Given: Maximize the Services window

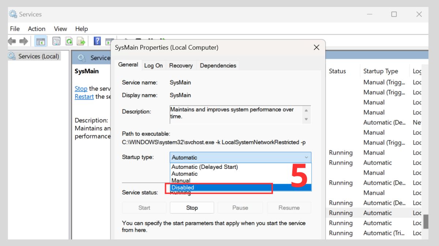Looking at the screenshot, I should [394, 14].
